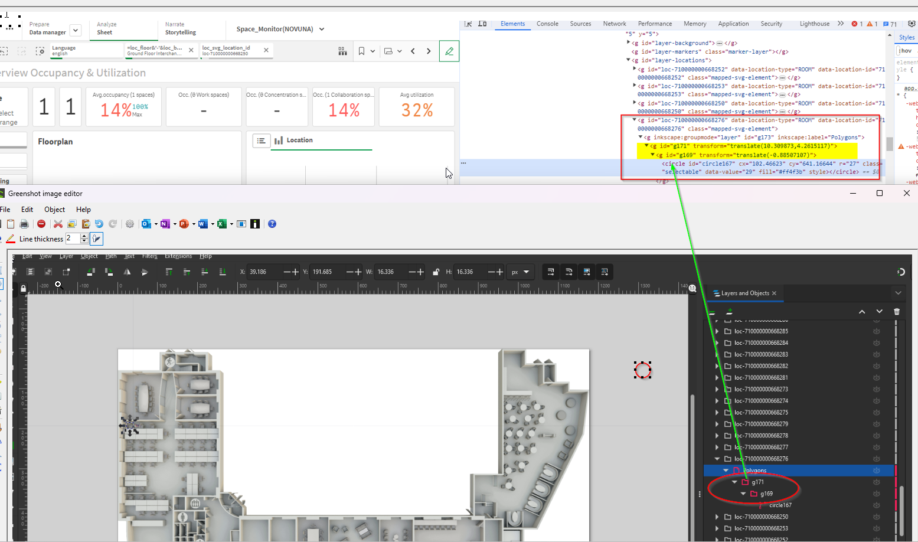Toggle Inkscape width-height lock icon
This screenshot has height=542, width=918.
click(436, 272)
